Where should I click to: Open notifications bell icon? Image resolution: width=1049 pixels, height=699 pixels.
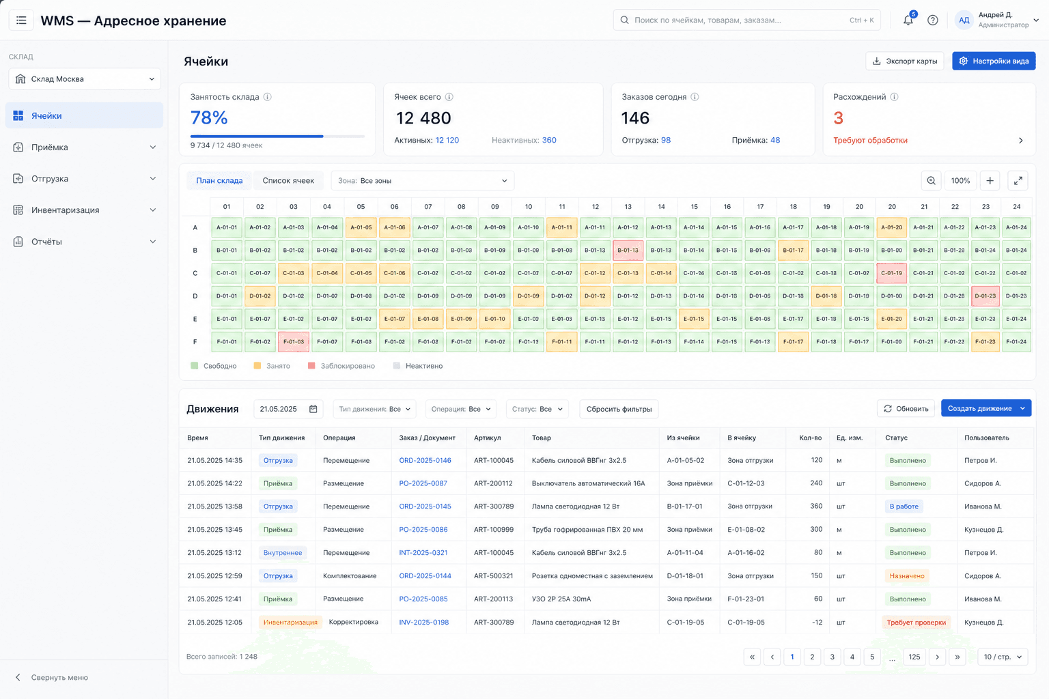click(908, 20)
